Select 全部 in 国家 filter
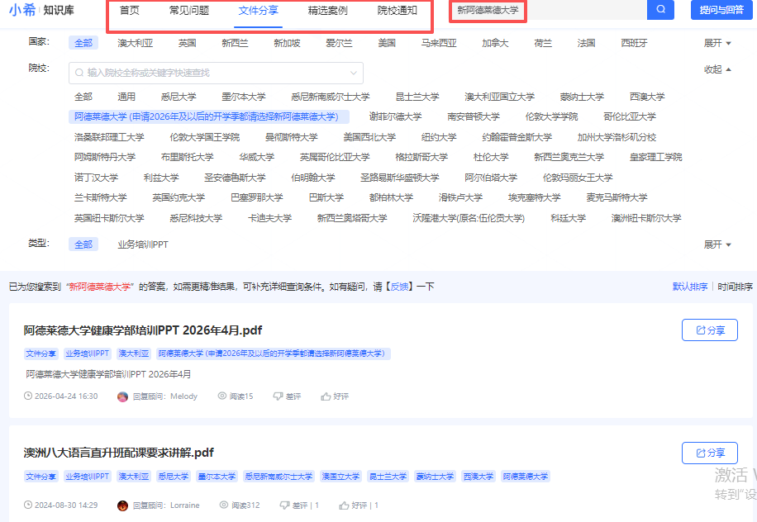The width and height of the screenshot is (757, 522). click(x=83, y=43)
